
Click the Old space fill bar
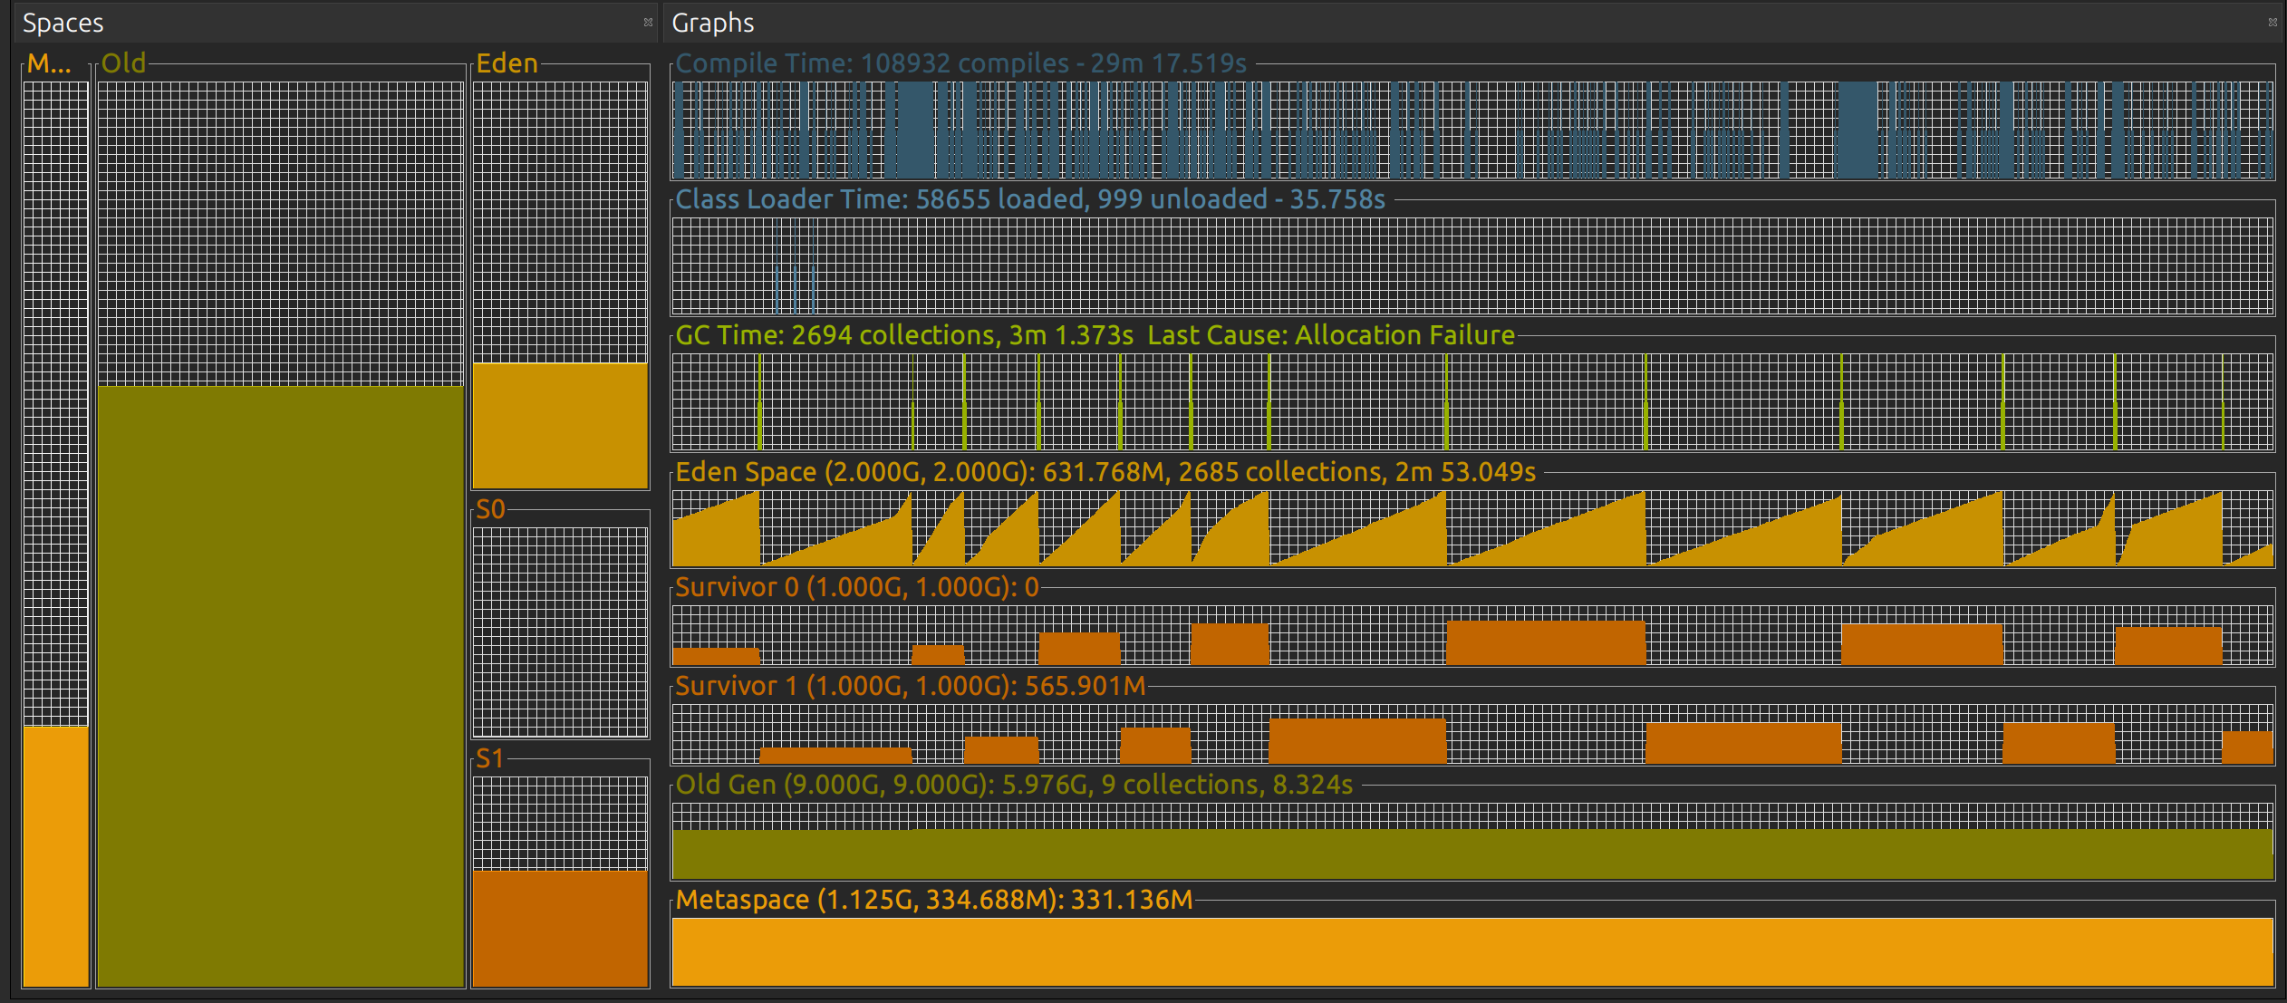tap(281, 685)
